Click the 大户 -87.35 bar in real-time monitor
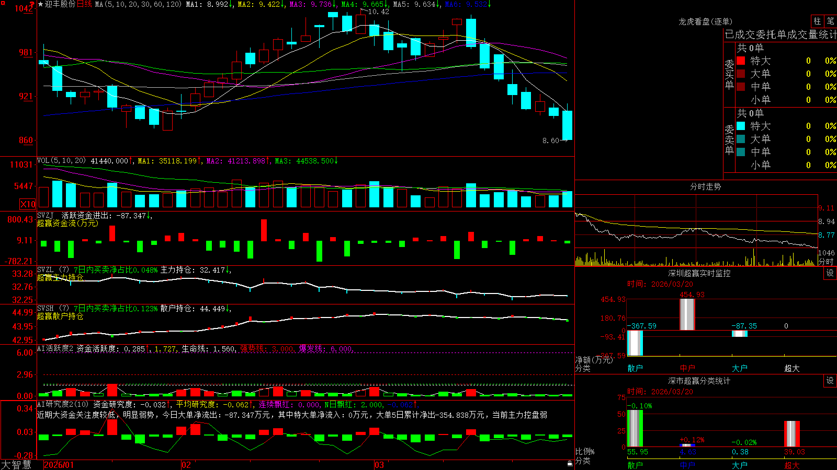 [740, 334]
